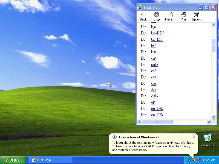
Task: Click the balloon info icon
Action: click(x=114, y=137)
